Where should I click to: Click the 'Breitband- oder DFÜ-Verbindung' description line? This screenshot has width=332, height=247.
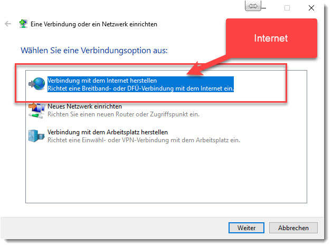click(x=140, y=89)
